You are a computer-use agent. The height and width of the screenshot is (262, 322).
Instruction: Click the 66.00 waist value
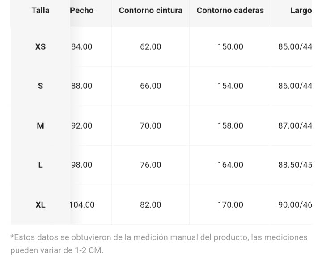151,86
